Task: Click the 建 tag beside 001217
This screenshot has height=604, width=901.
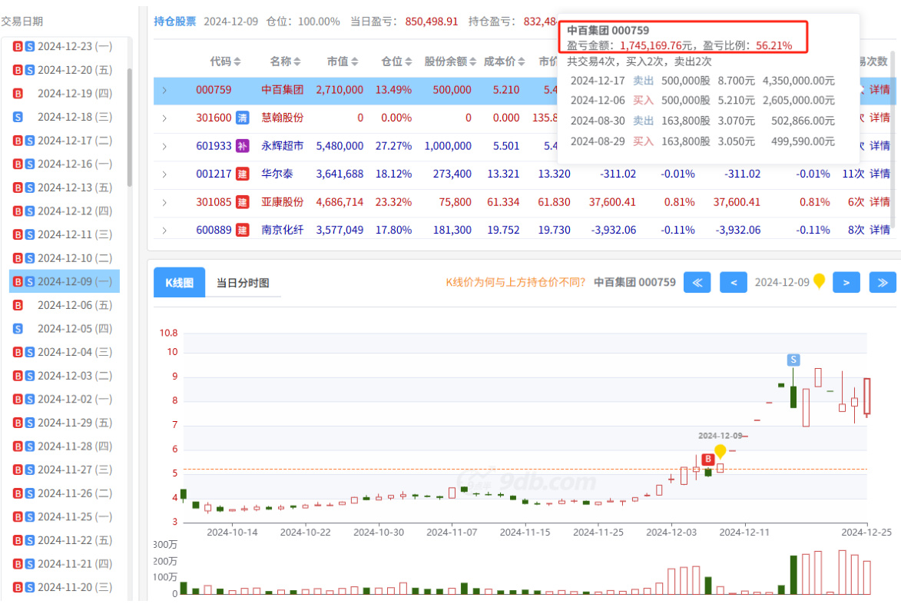Action: (243, 174)
